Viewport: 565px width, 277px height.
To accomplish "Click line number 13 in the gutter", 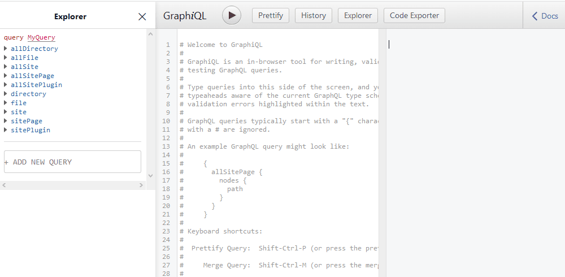I will point(166,146).
